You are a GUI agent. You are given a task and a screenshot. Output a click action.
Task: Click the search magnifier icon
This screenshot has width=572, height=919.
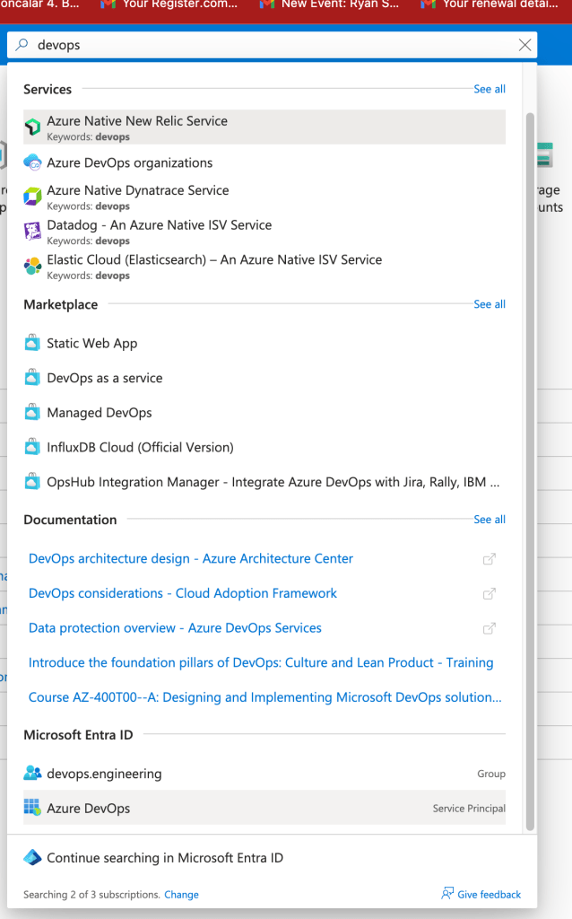22,45
